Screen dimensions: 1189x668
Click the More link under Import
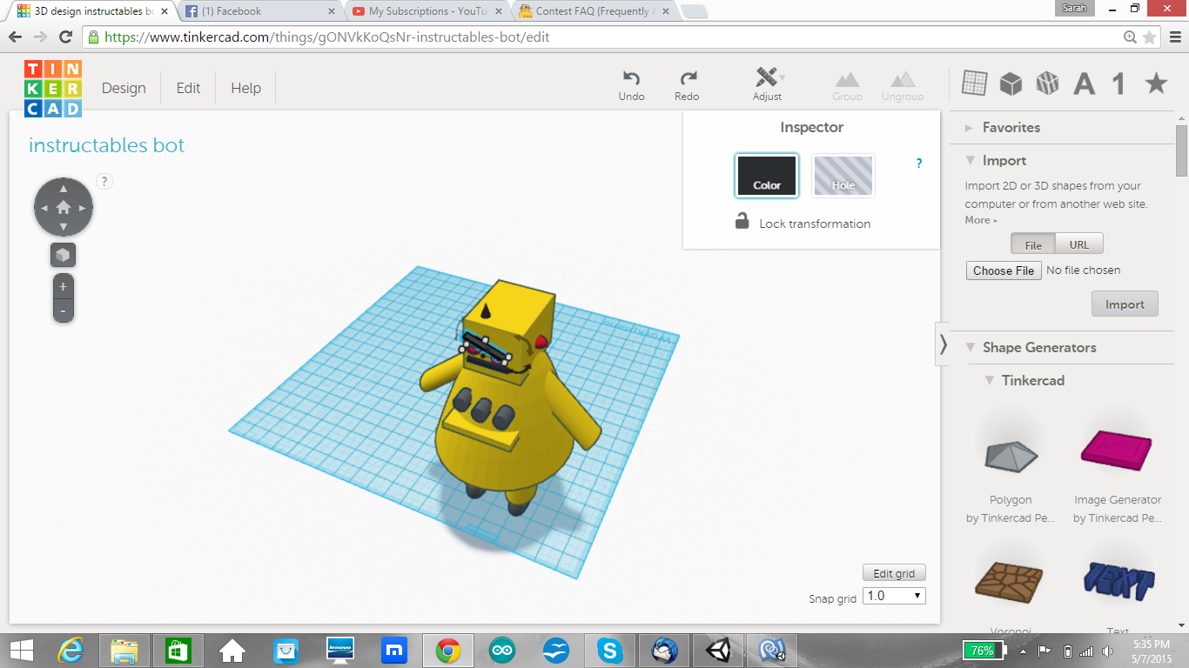(980, 220)
